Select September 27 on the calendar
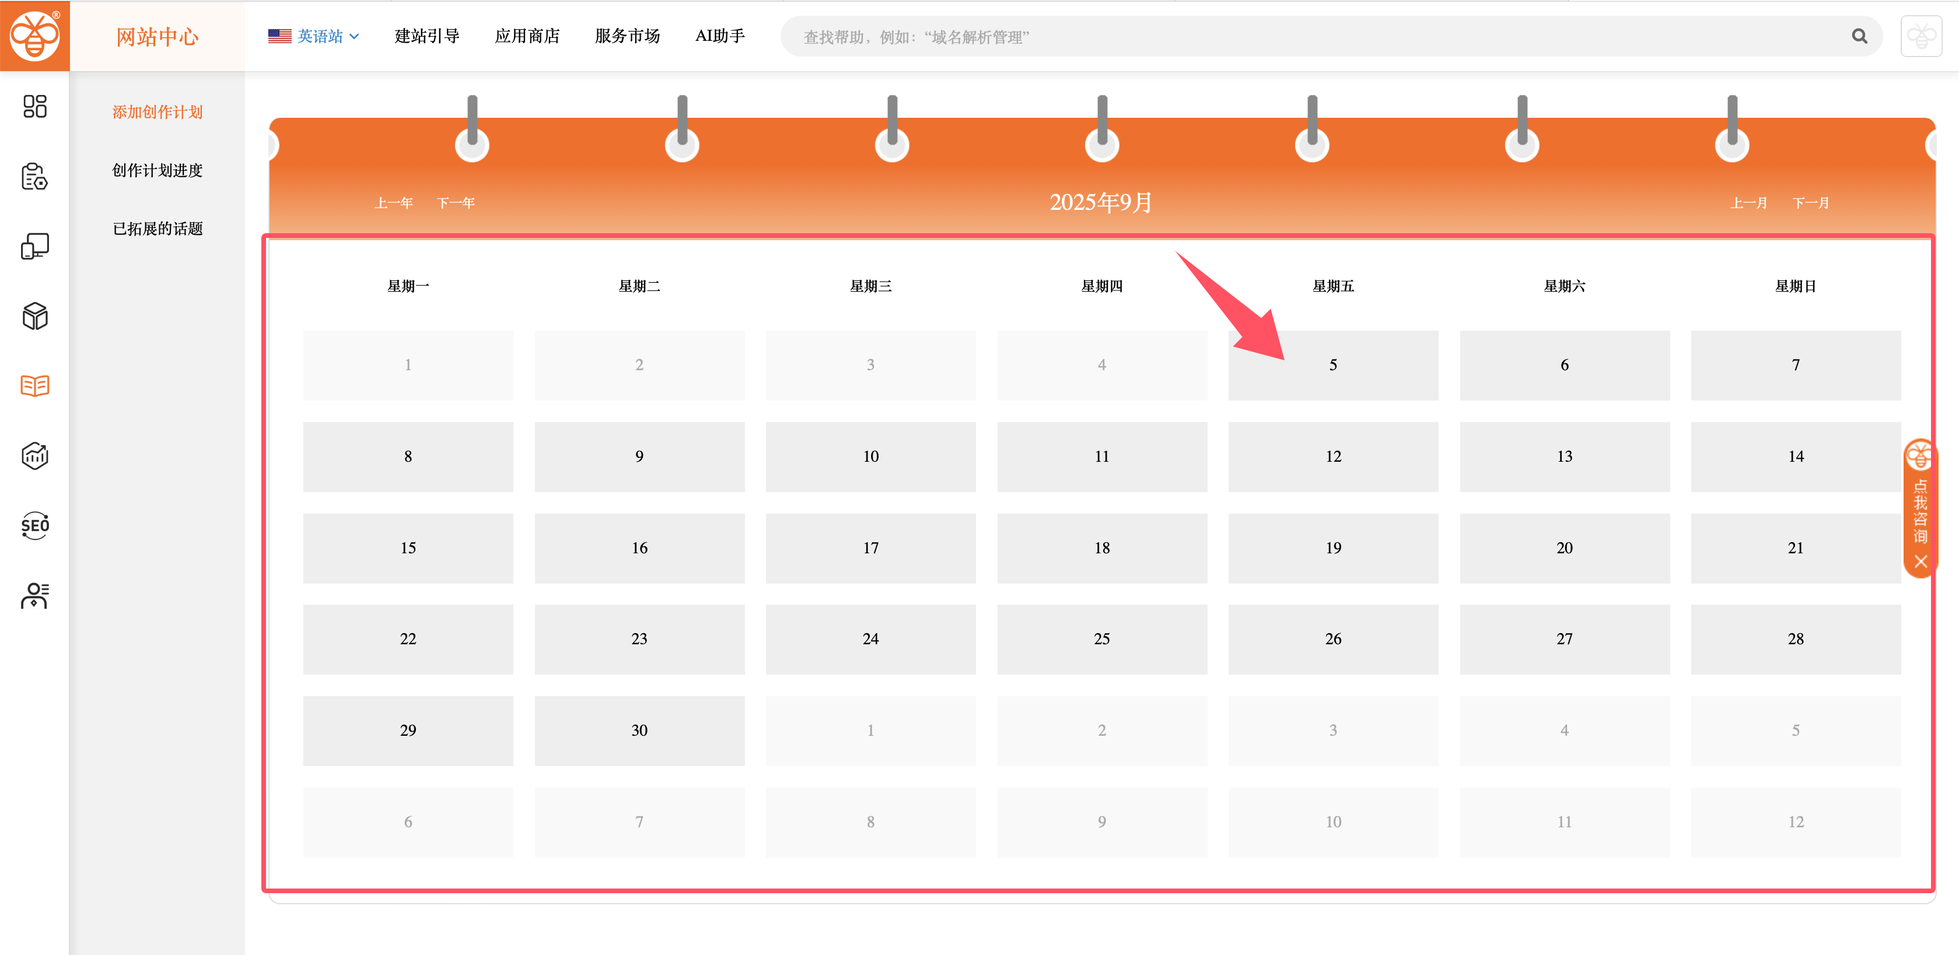The image size is (1959, 955). pos(1564,639)
